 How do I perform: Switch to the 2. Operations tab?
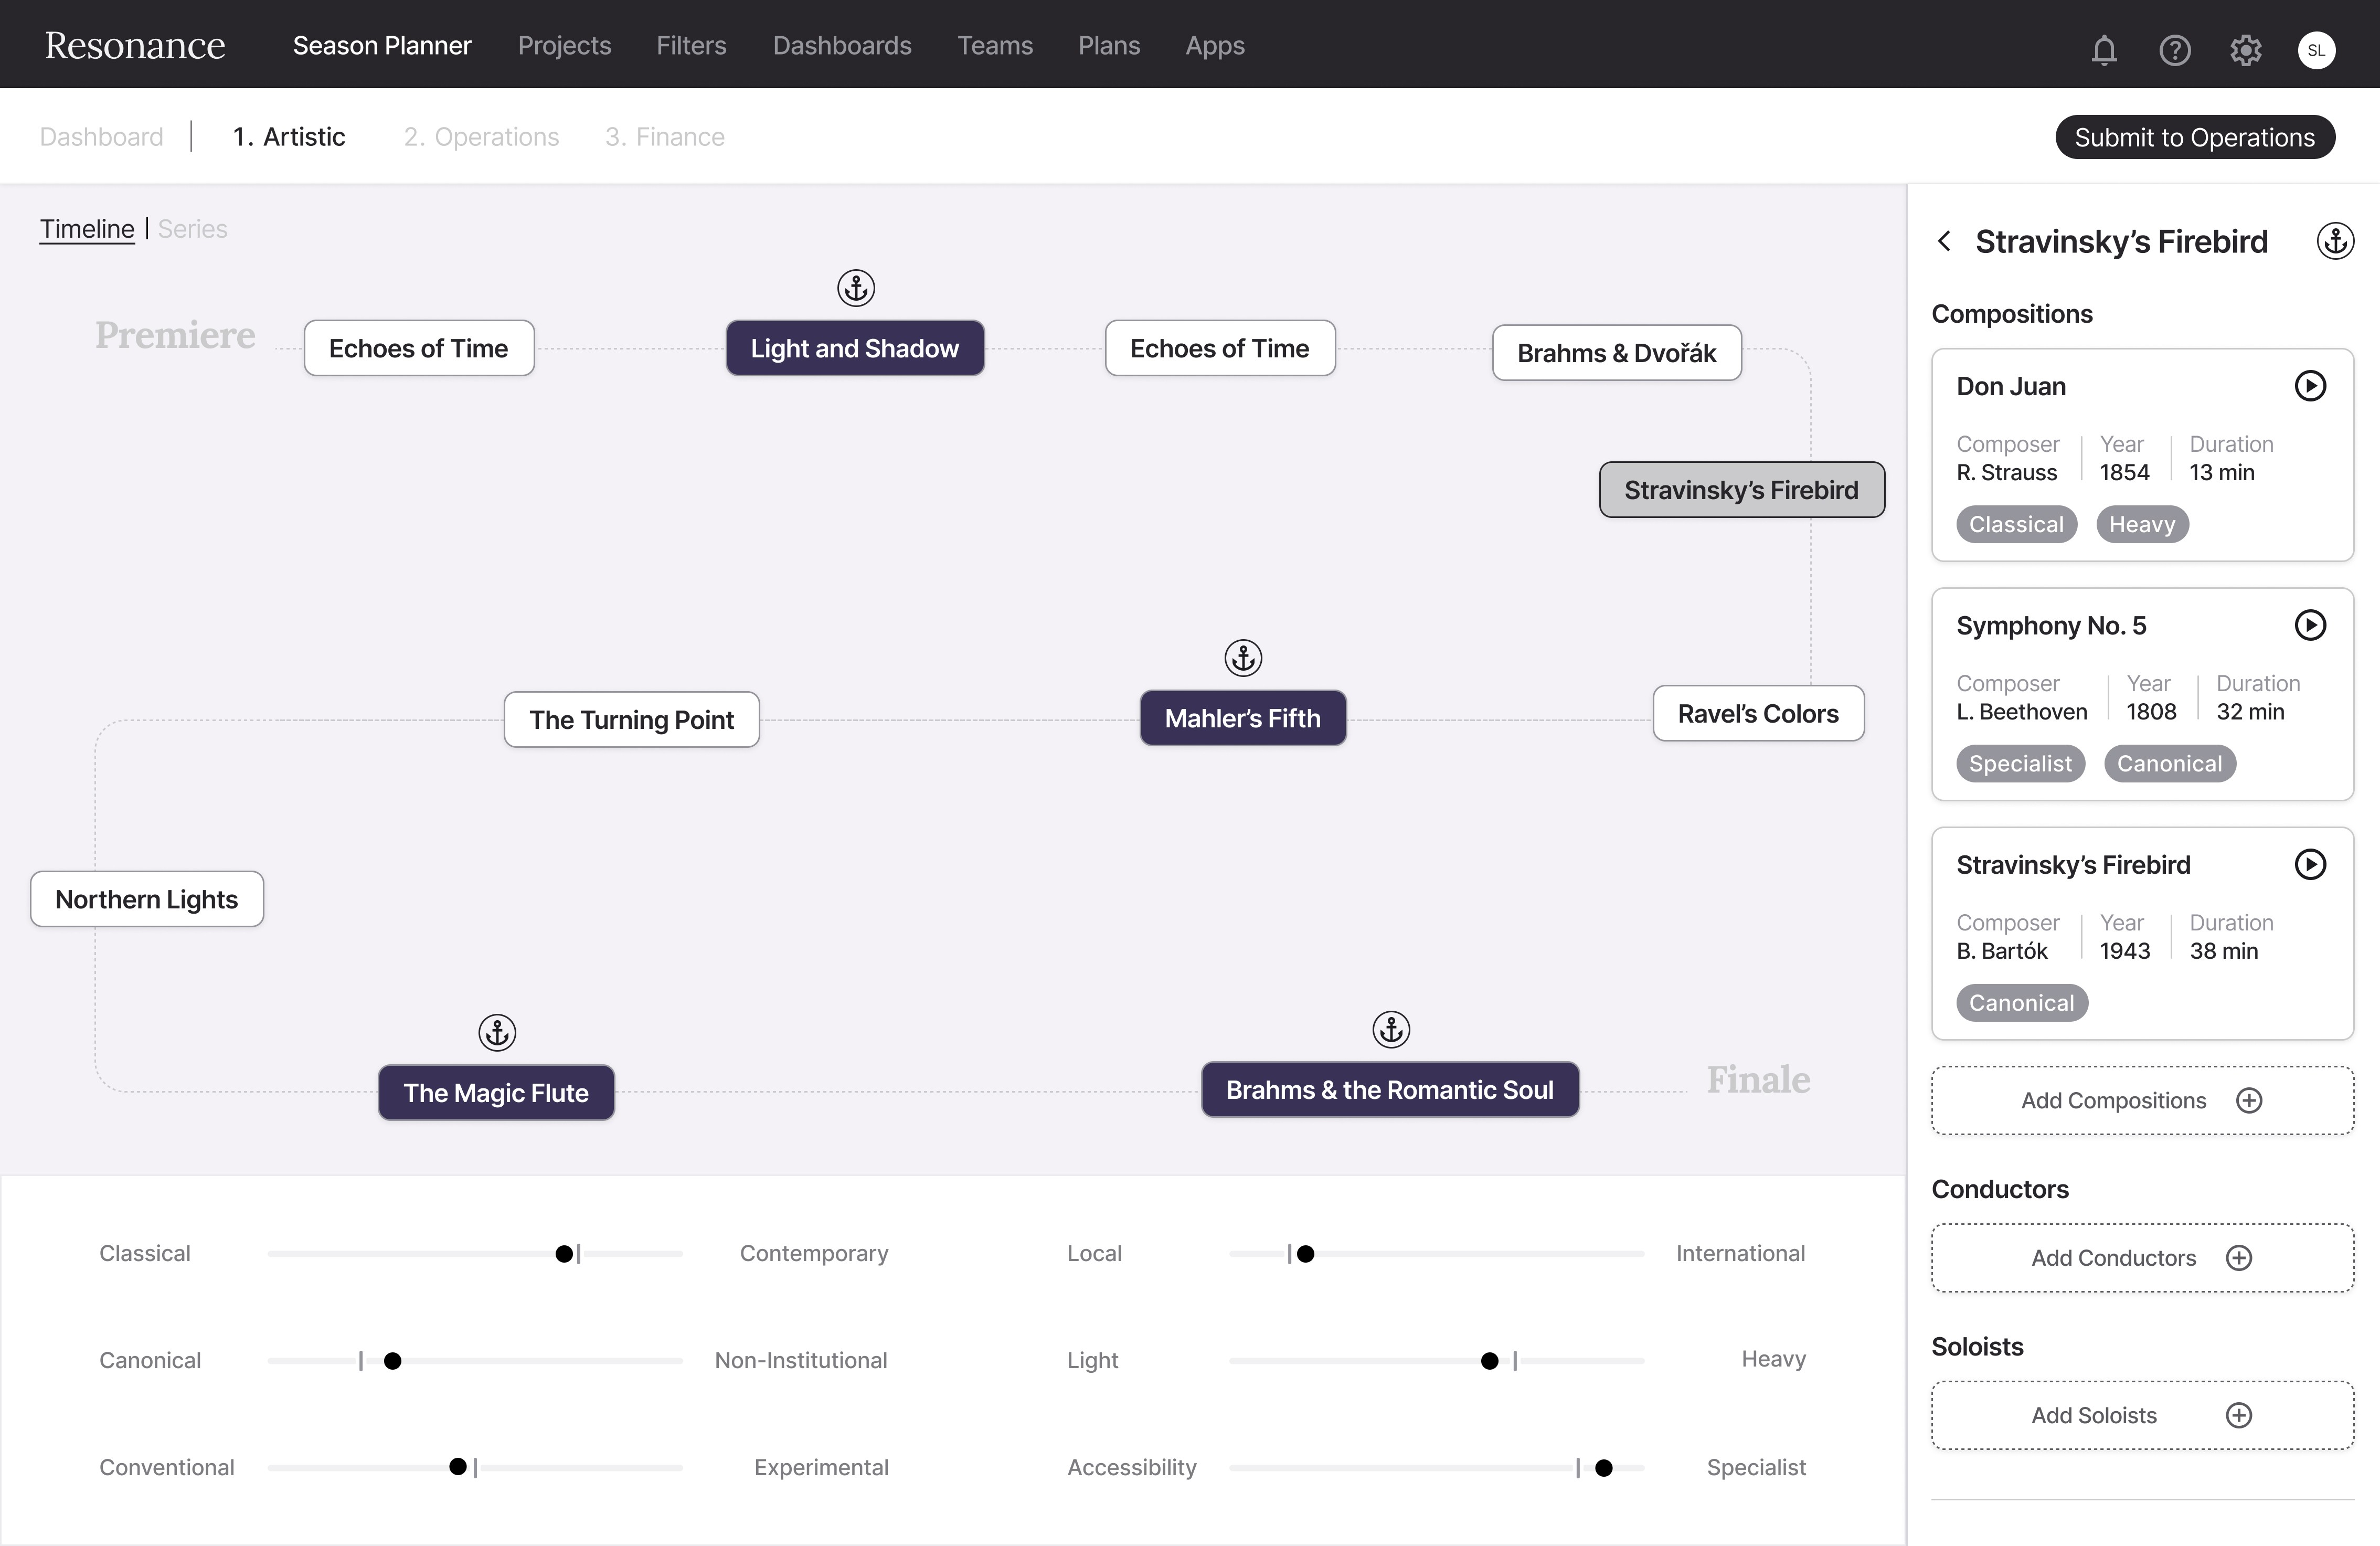click(481, 137)
